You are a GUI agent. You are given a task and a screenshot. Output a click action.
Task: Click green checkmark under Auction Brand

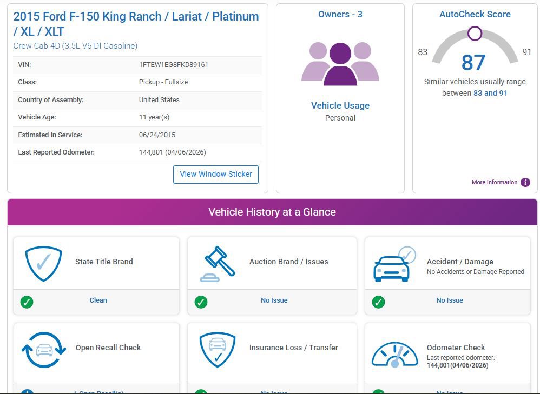(x=201, y=302)
